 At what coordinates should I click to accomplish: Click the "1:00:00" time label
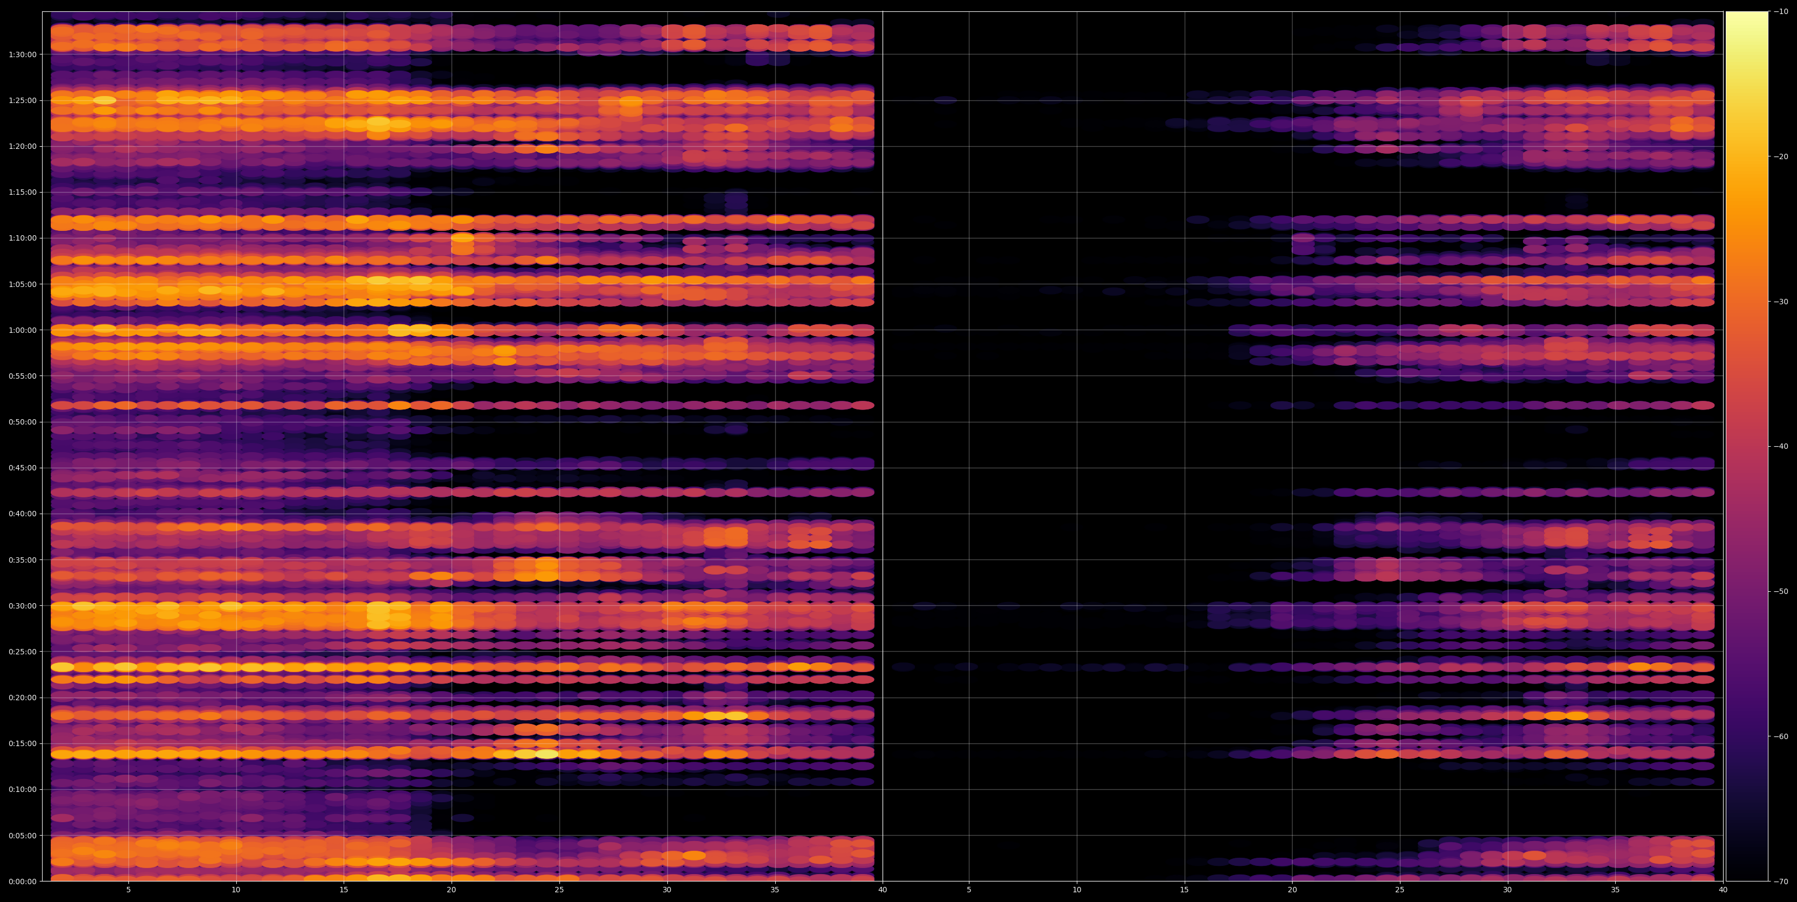22,330
